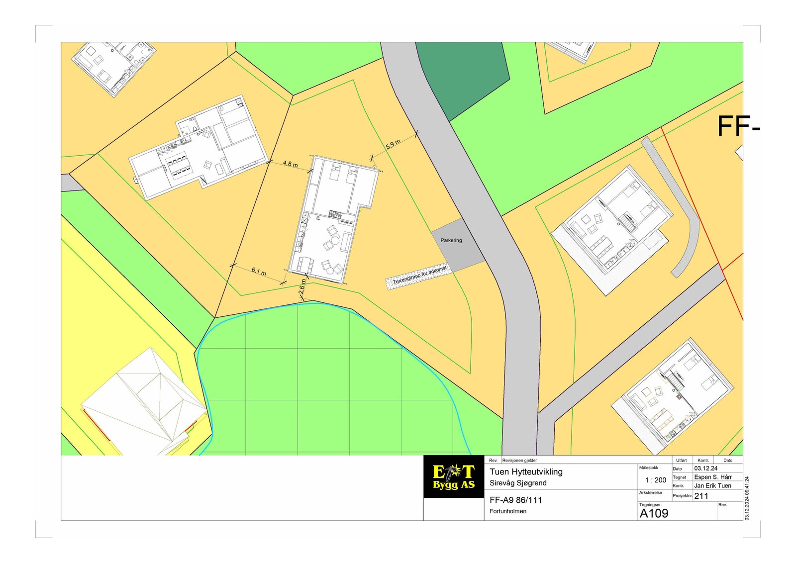Click the "Terrengtrapp for adkomst" label
796x563 pixels.
pyautogui.click(x=419, y=275)
